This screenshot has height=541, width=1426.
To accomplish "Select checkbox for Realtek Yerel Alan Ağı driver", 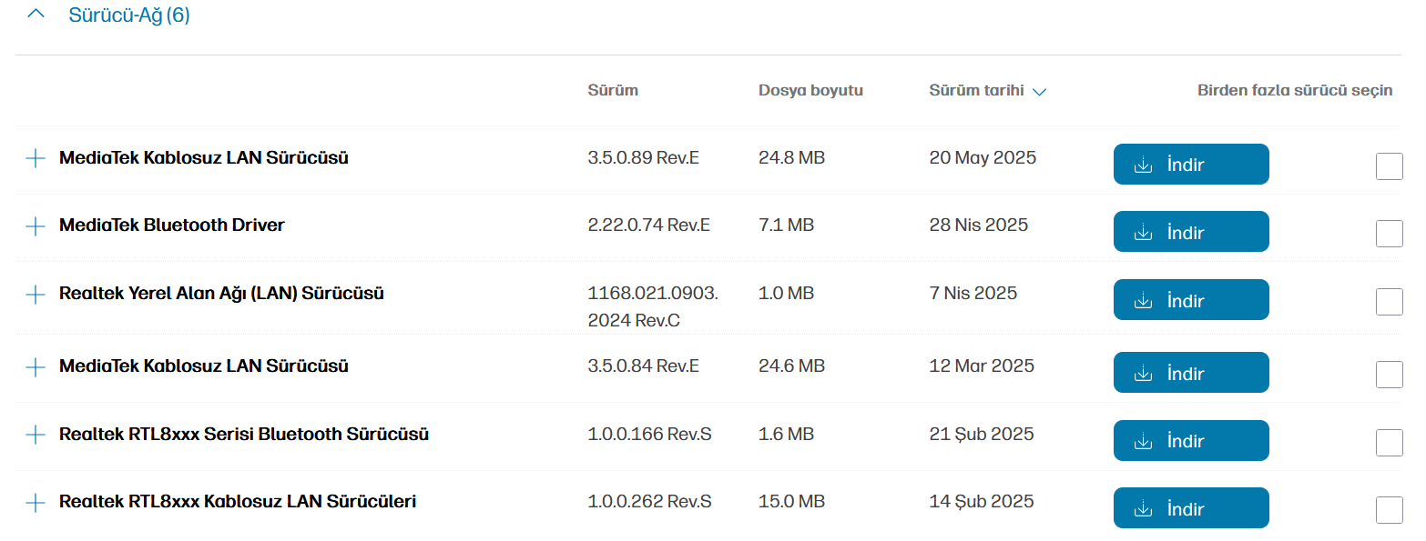I will 1389,302.
